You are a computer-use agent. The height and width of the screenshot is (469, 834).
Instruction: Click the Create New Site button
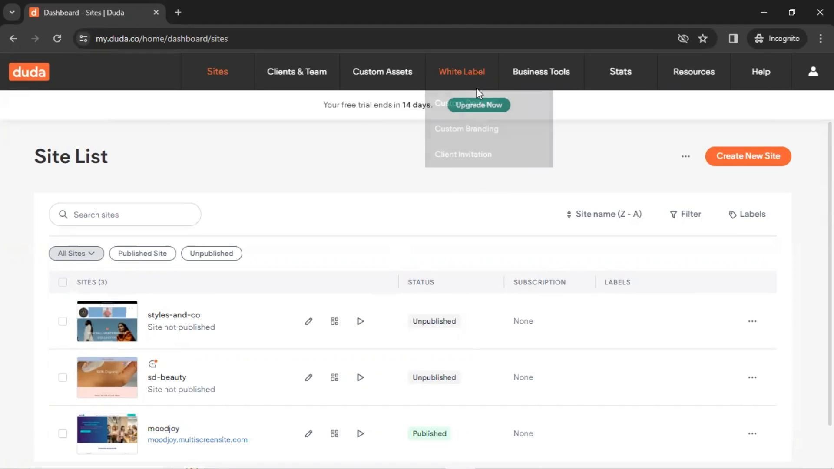pos(748,156)
